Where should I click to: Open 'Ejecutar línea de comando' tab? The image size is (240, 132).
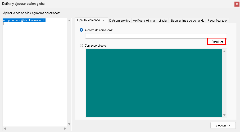click(187, 21)
